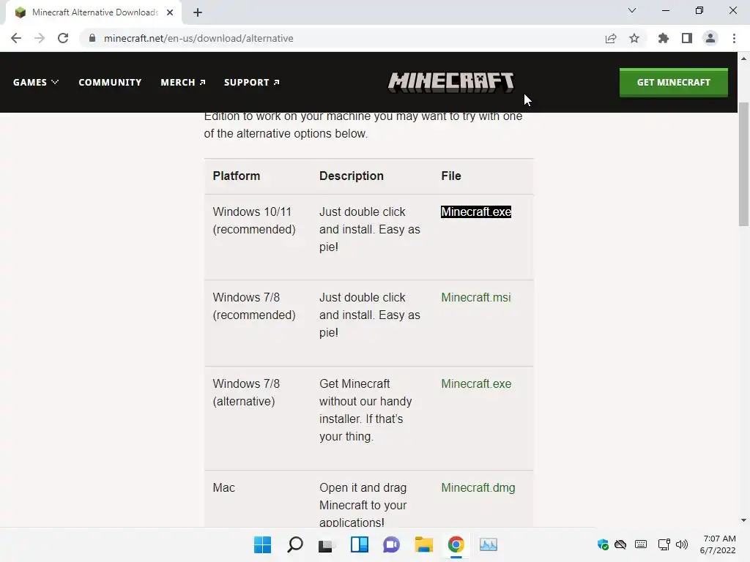Open the Windows Start menu
750x562 pixels.
pyautogui.click(x=263, y=544)
